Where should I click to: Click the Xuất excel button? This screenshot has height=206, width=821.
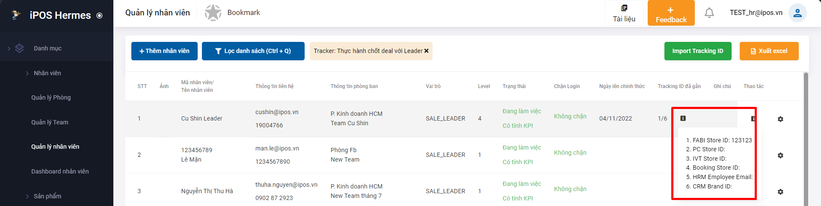tap(769, 51)
